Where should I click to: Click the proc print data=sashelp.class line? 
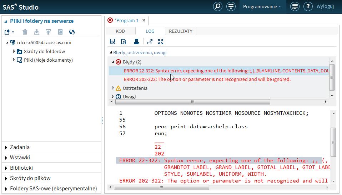[201, 127]
